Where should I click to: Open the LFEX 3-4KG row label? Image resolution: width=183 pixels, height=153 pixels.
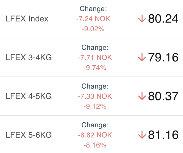point(28,57)
